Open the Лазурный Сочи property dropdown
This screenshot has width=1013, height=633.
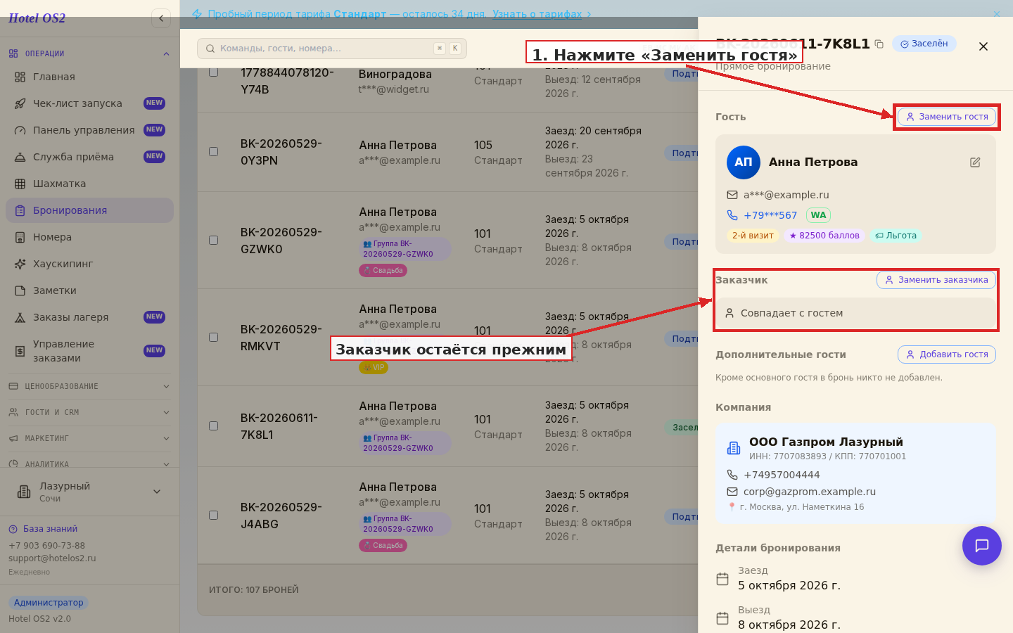[89, 492]
